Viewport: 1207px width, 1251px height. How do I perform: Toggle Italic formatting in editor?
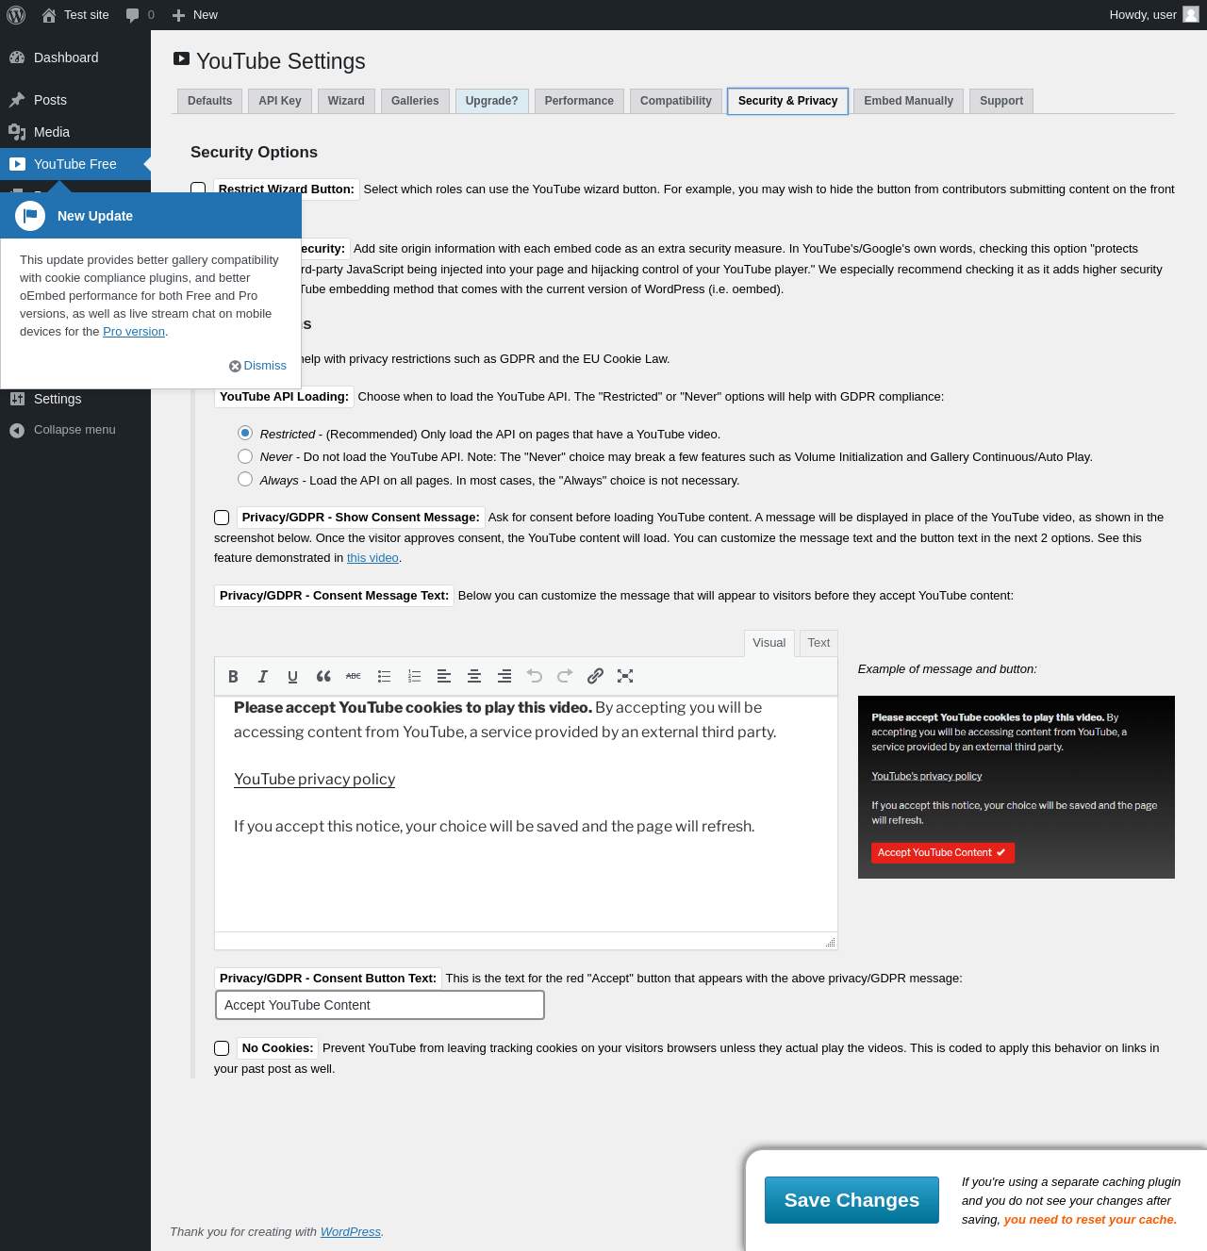(263, 676)
